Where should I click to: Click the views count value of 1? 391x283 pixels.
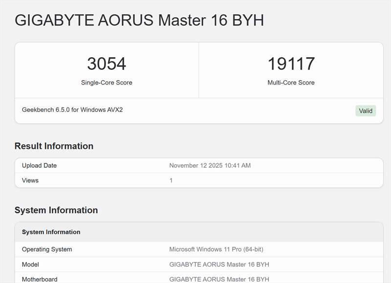(171, 180)
